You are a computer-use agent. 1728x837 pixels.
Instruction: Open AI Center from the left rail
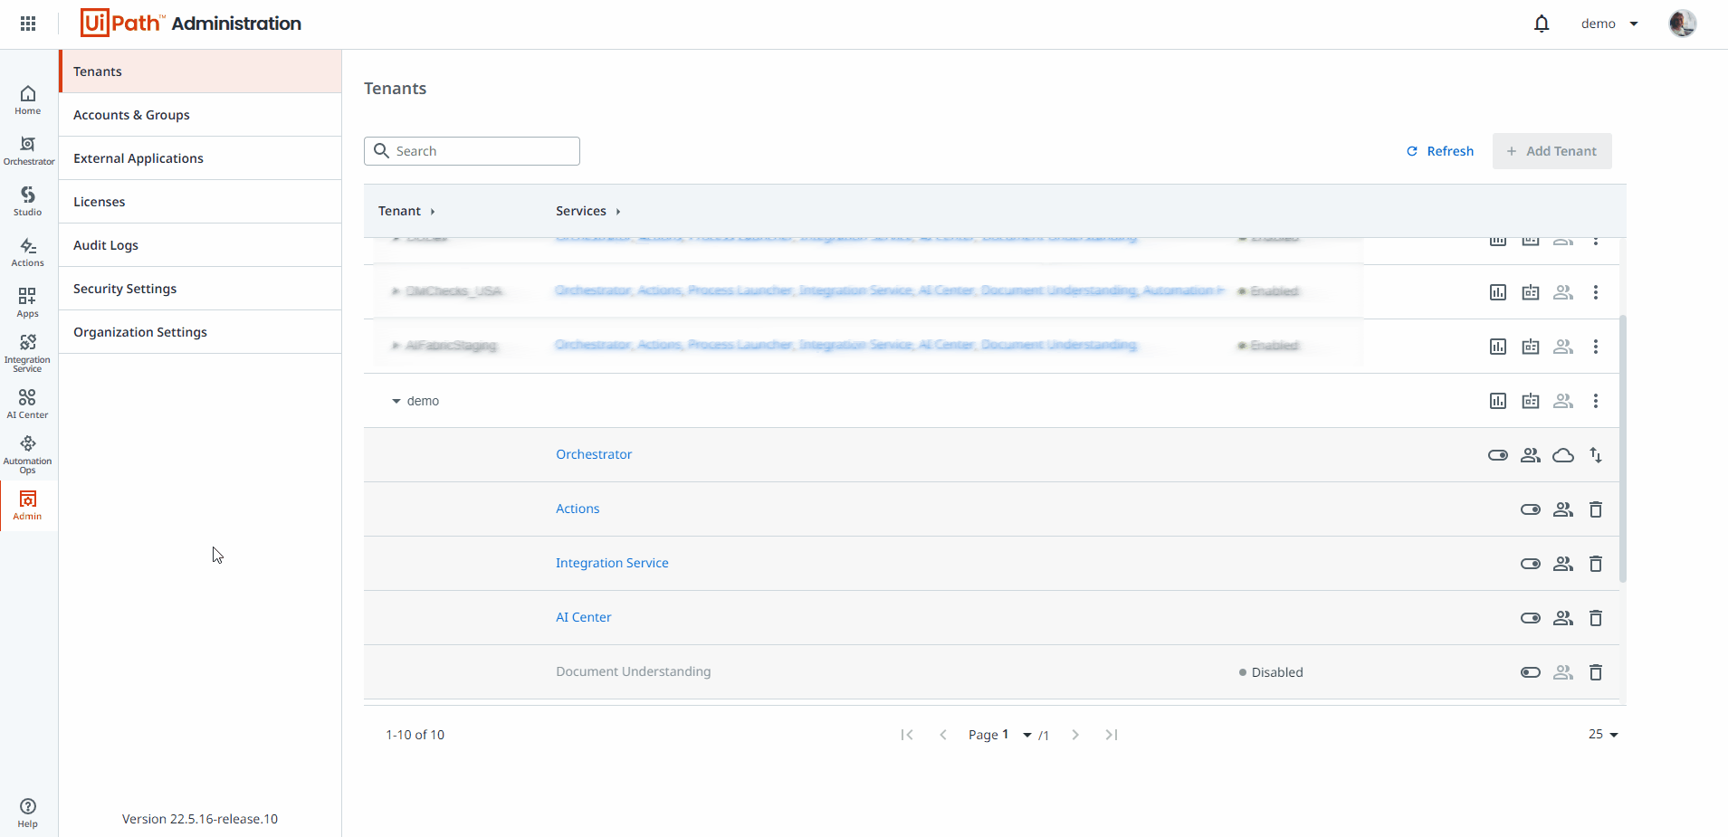click(28, 404)
